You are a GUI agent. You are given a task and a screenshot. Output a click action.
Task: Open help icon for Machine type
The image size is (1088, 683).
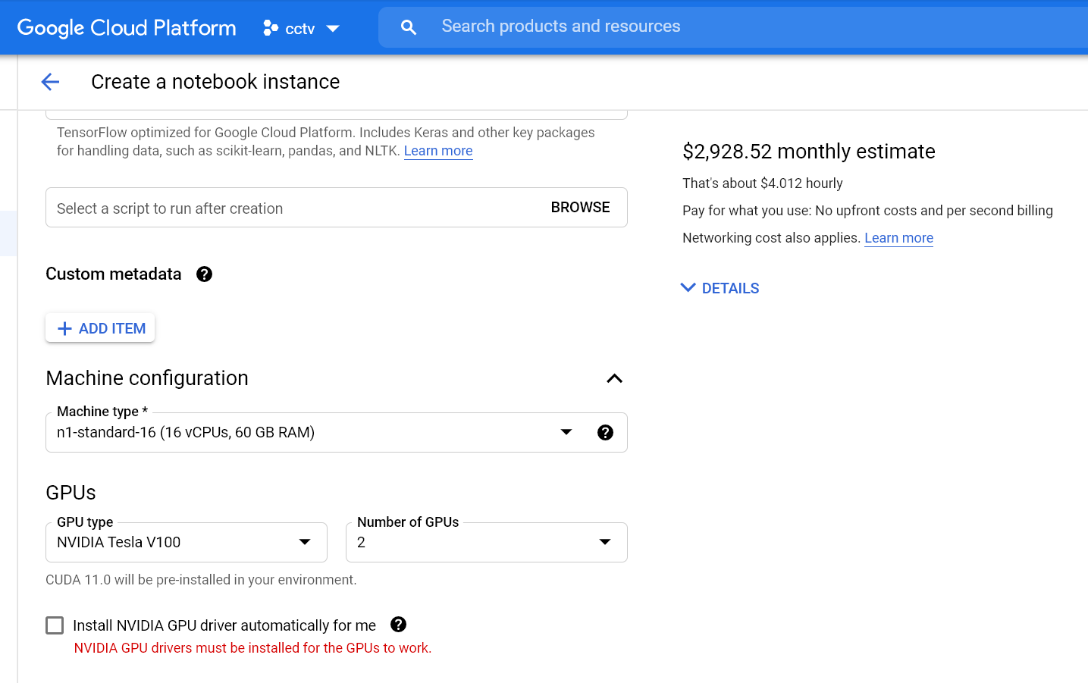coord(605,432)
